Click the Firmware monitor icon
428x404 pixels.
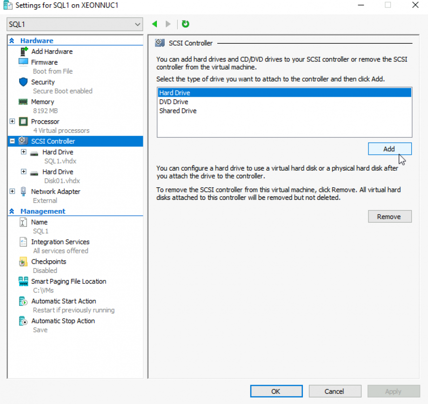23,62
